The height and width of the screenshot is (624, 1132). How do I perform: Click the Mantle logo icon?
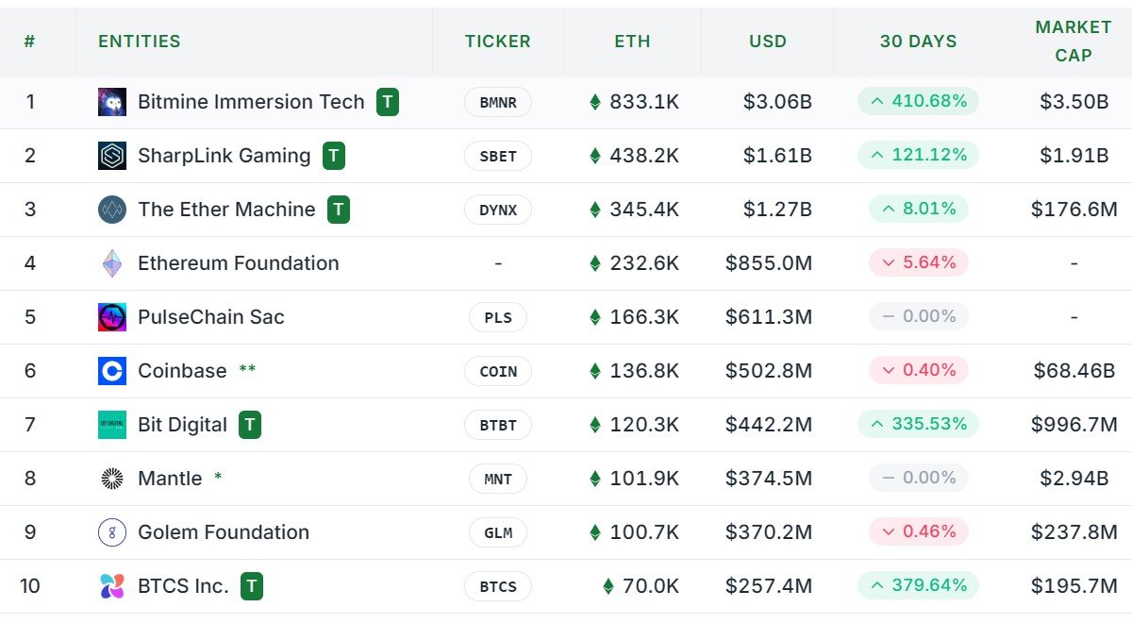pos(112,479)
